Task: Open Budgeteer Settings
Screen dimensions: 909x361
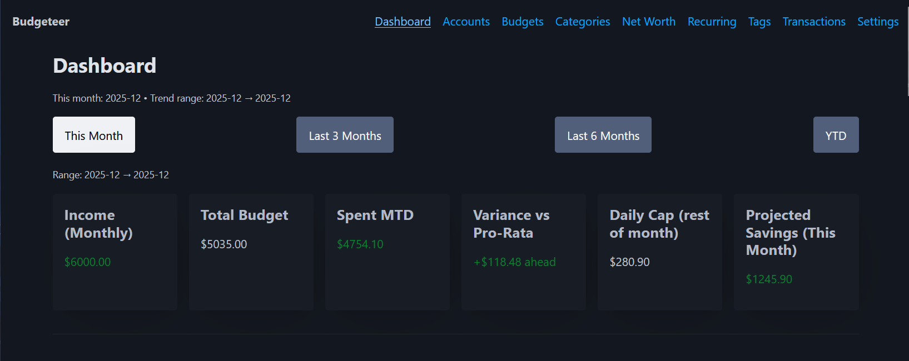Action: coord(878,22)
